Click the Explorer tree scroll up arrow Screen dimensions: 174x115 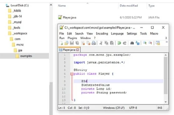click(51, 5)
